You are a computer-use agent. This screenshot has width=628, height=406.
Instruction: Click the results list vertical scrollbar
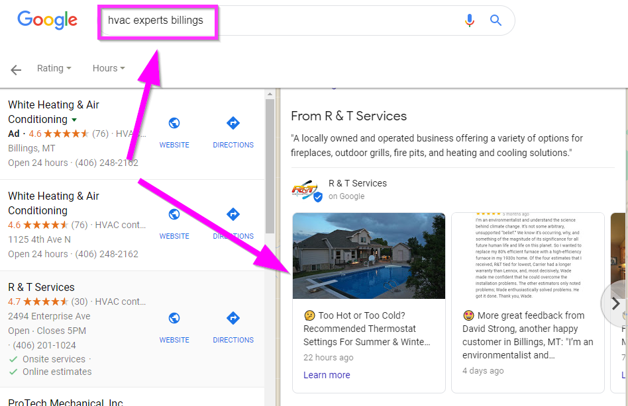[x=270, y=166]
